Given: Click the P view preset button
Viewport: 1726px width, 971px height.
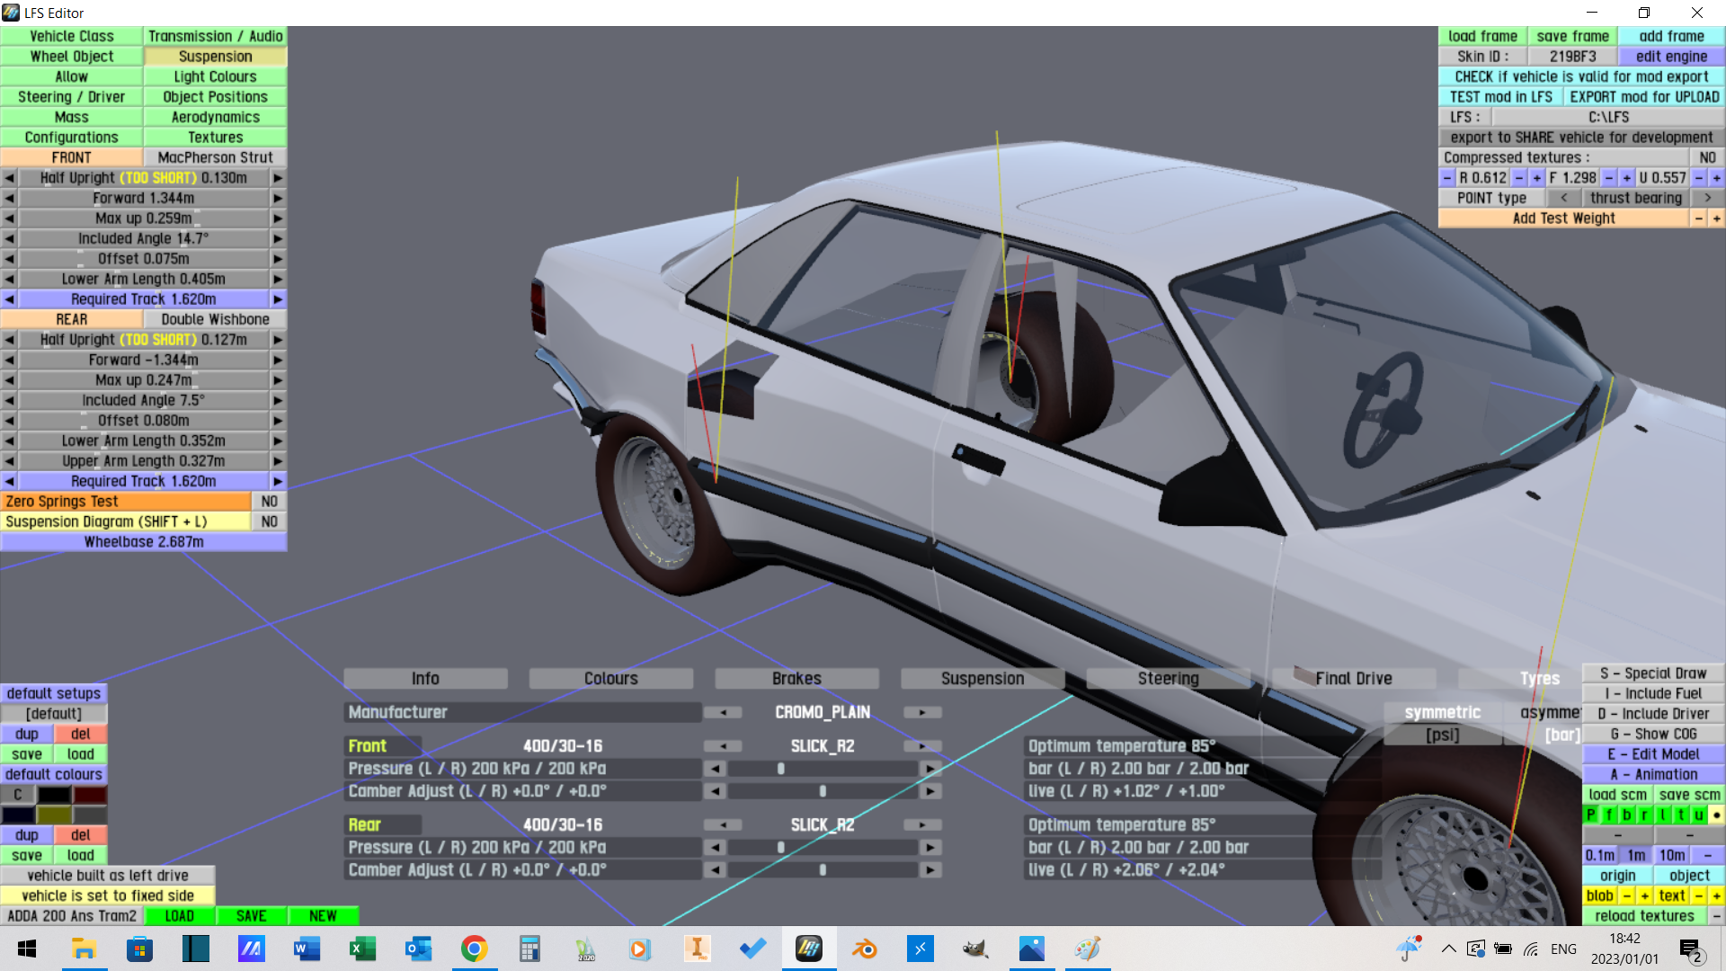Looking at the screenshot, I should tap(1590, 815).
